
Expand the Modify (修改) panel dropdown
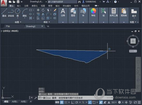click(47, 22)
